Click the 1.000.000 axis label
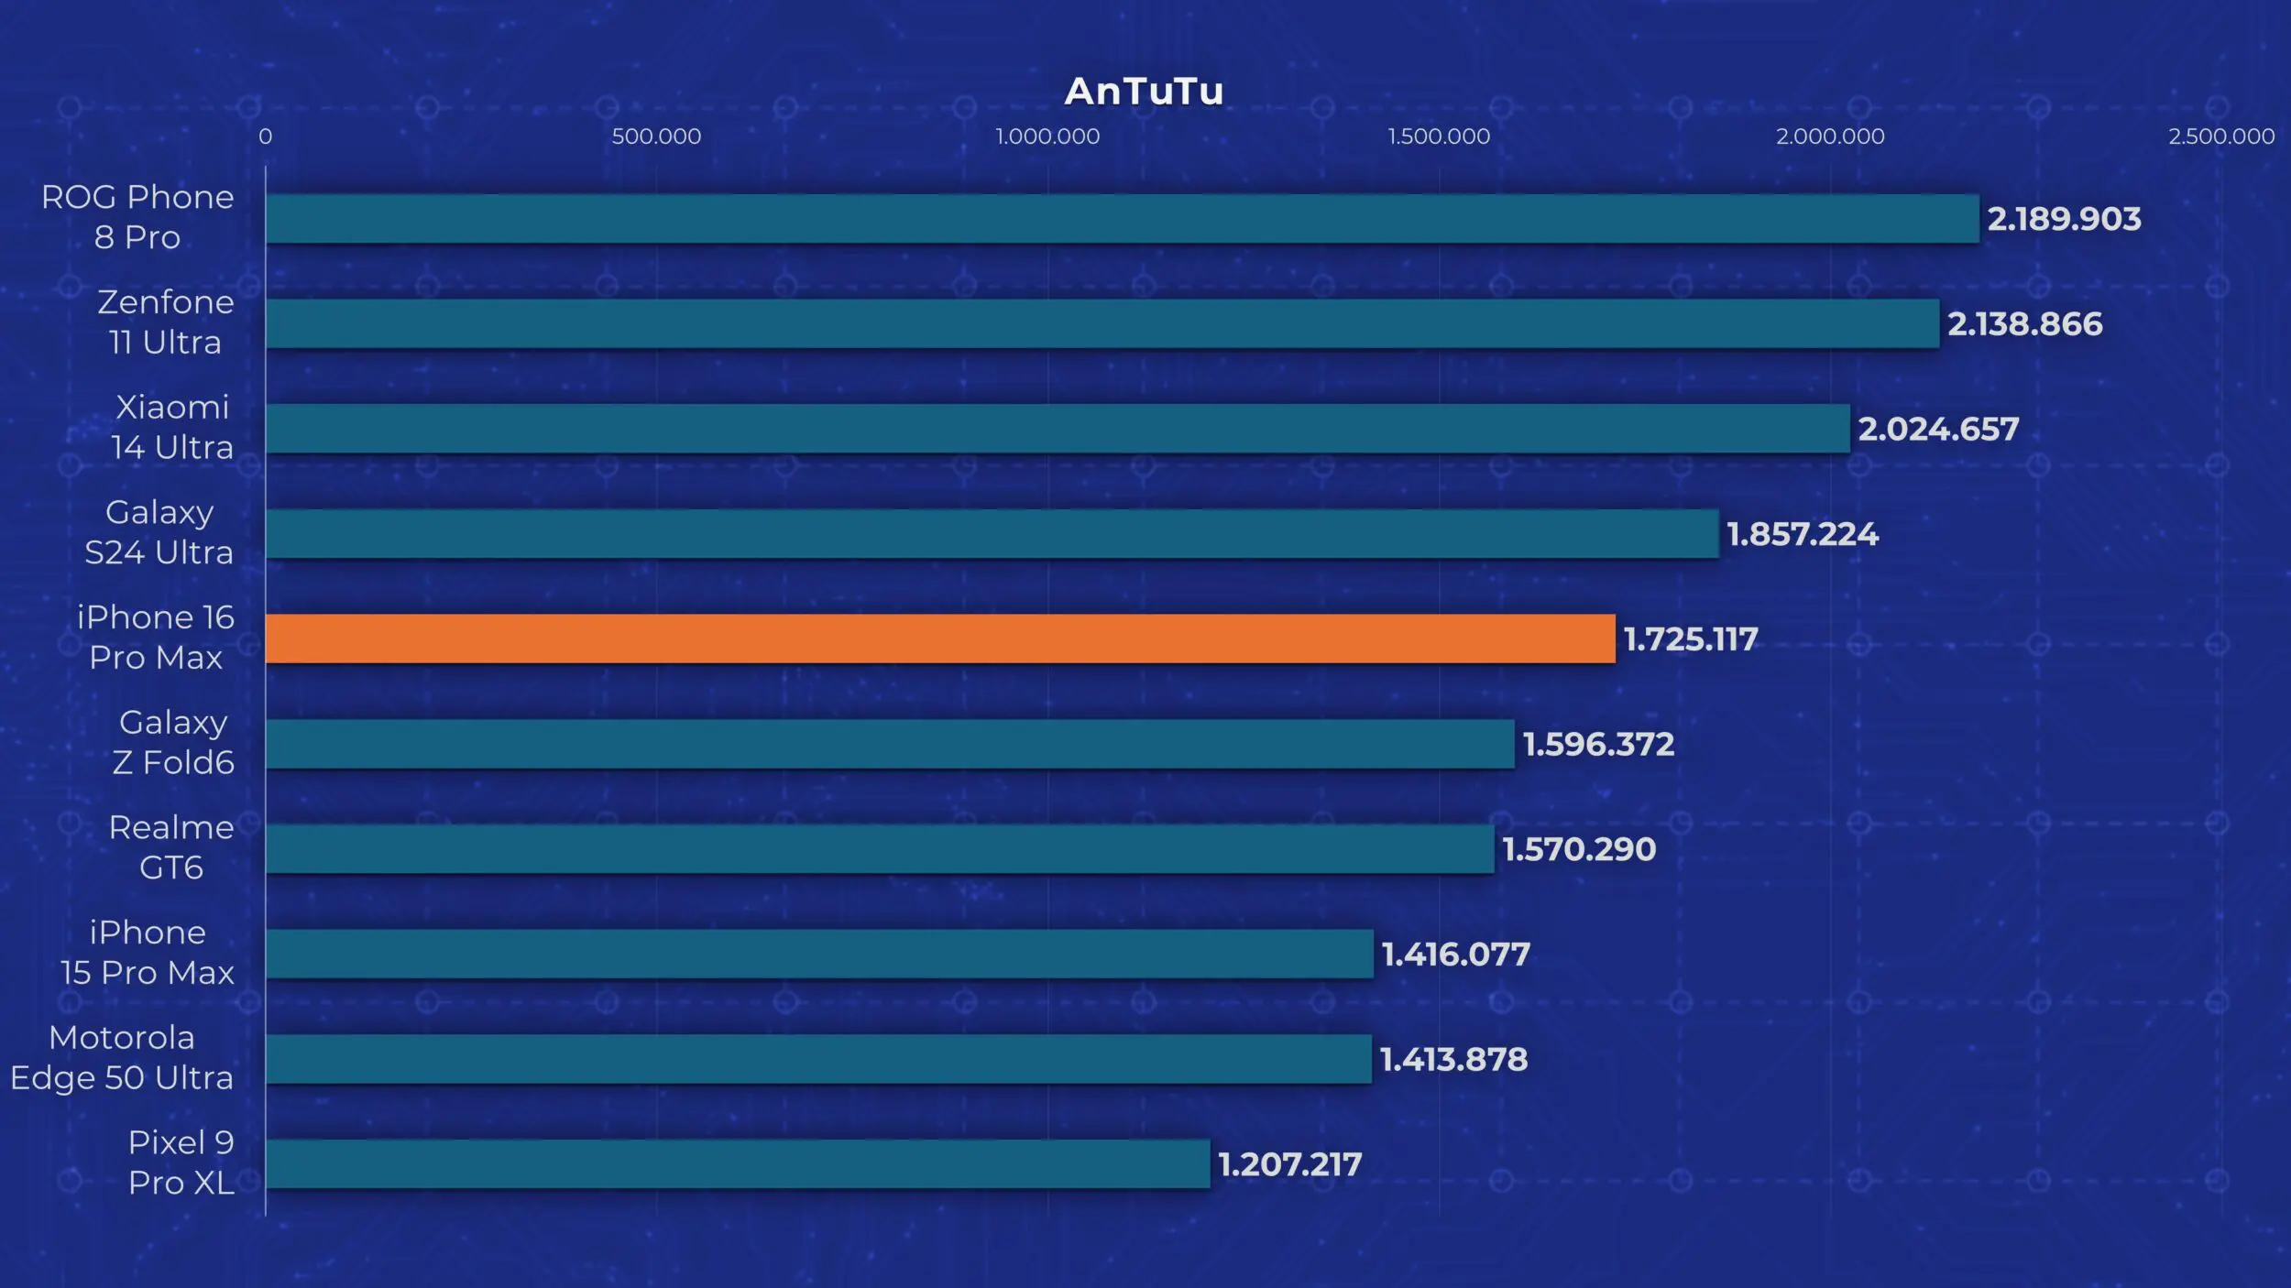 pyautogui.click(x=1047, y=136)
